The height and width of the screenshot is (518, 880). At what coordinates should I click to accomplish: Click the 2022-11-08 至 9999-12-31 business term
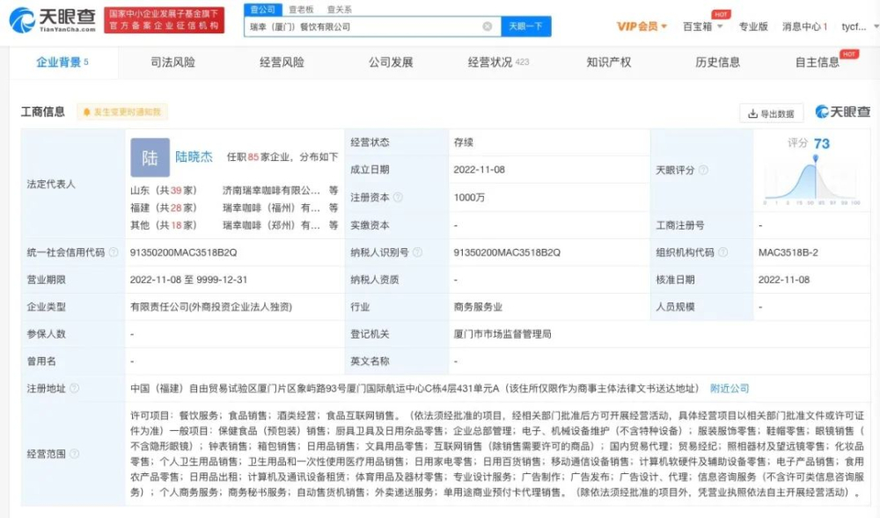[x=188, y=280]
